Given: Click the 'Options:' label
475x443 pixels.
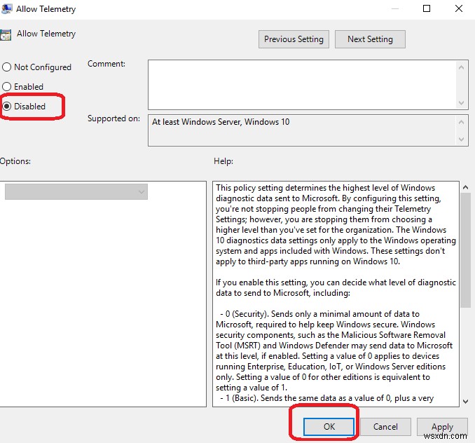Looking at the screenshot, I should click(x=15, y=161).
